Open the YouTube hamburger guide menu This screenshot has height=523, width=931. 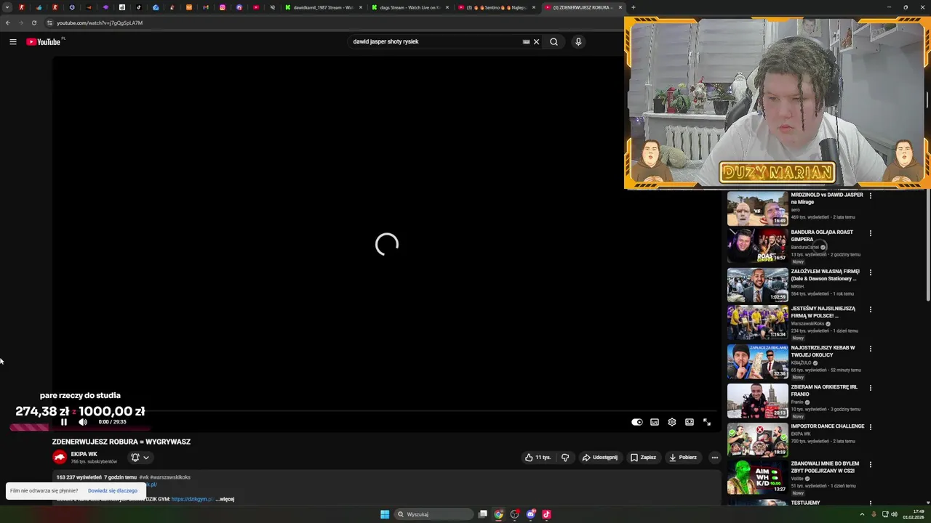(x=12, y=42)
